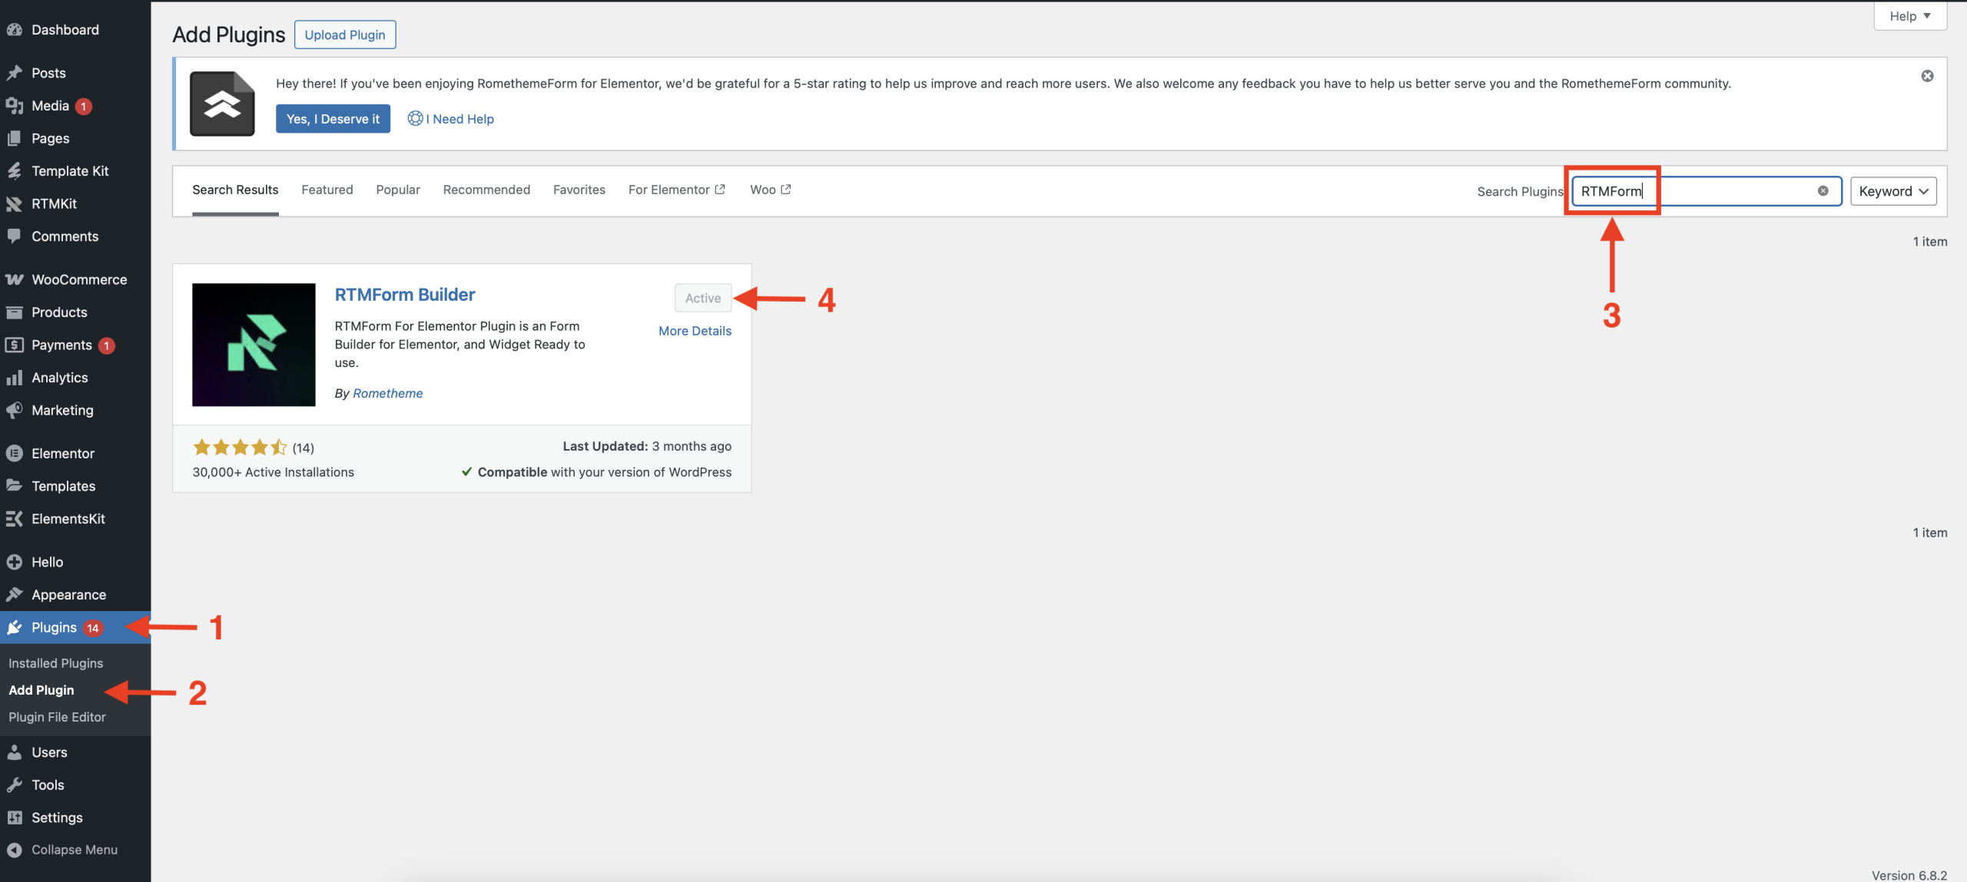Click the Marketing megaphone icon
Image resolution: width=1967 pixels, height=882 pixels.
coord(14,411)
